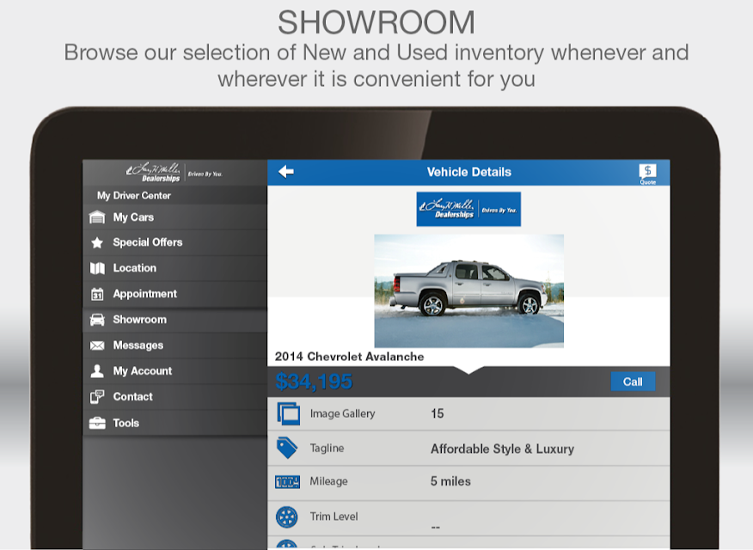Open the Quote dollar icon
Viewport: 753px width, 550px height.
coord(647,174)
